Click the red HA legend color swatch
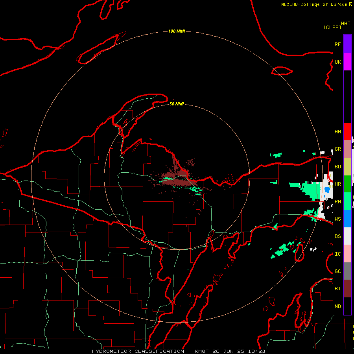Screen dimensions: 354x354 tap(347, 131)
